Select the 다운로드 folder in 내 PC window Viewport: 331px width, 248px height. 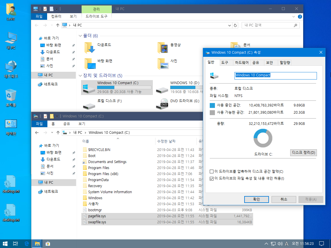coord(97,48)
